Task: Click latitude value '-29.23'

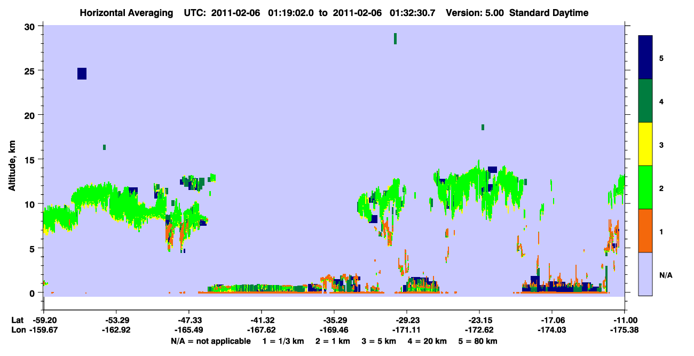Action: tap(406, 320)
